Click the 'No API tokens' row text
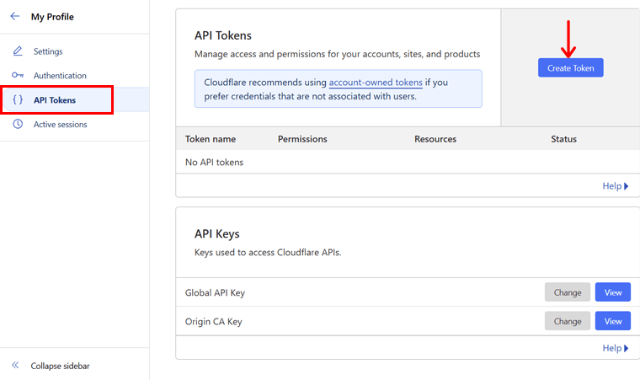The width and height of the screenshot is (640, 380). coord(214,163)
